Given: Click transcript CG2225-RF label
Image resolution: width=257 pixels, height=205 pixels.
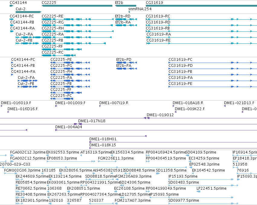Looking at the screenshot, I should pyautogui.click(x=52, y=46).
